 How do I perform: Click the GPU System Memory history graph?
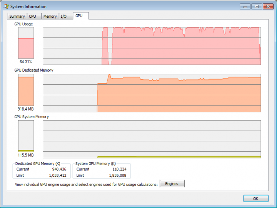pyautogui.click(x=152, y=139)
